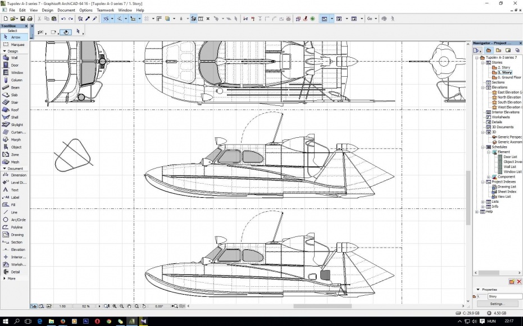
Task: Open South Elevation in Navigator
Action: pos(509,103)
